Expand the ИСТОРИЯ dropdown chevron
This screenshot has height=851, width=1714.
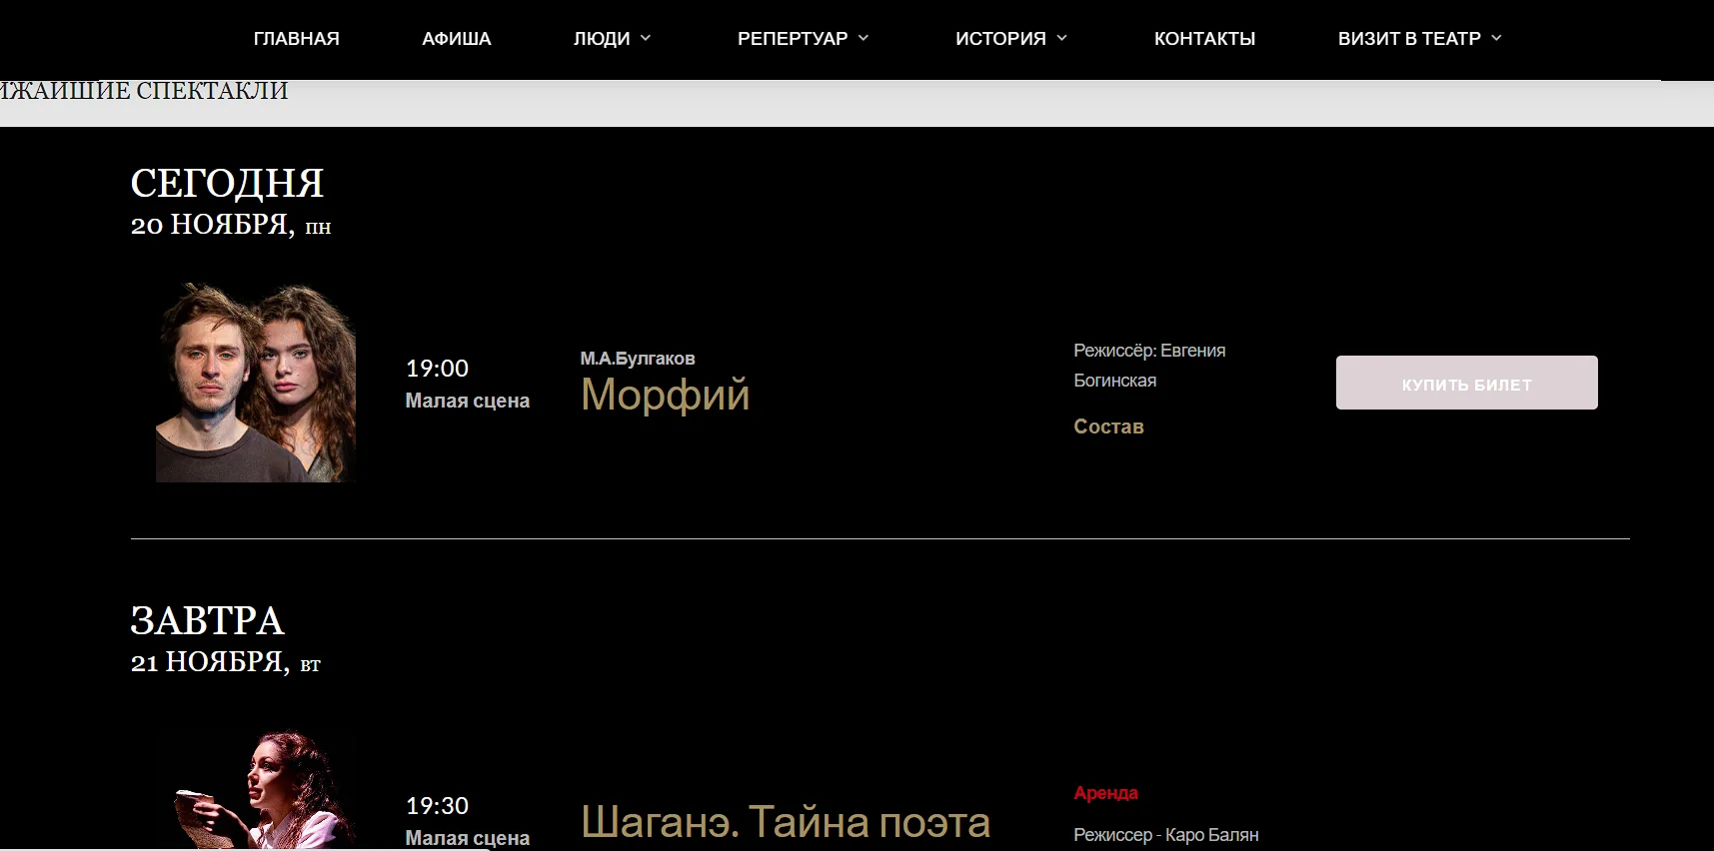[1062, 38]
